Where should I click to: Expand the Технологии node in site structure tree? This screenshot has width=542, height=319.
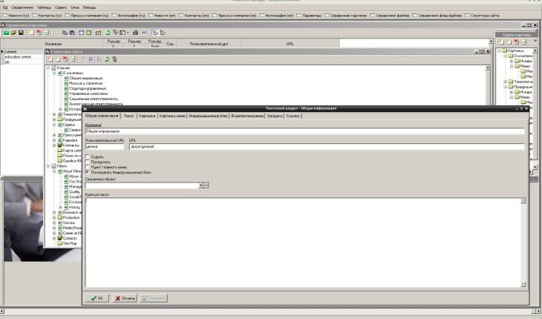pos(54,114)
